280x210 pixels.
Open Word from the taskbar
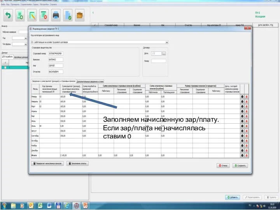(x=49, y=206)
